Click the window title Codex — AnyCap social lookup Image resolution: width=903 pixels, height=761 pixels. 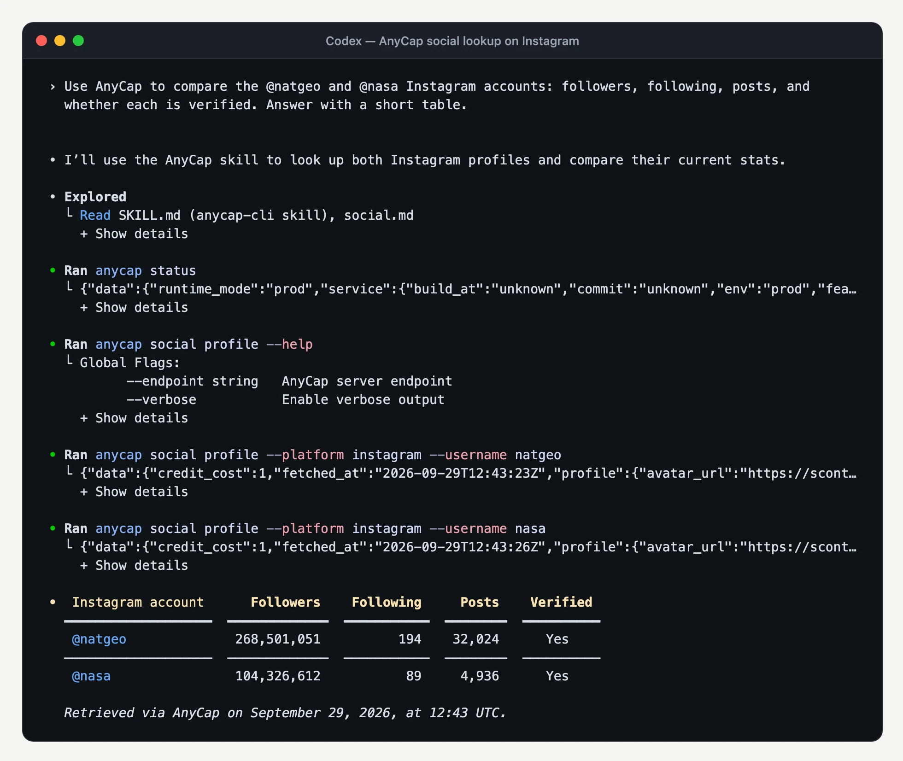(452, 41)
